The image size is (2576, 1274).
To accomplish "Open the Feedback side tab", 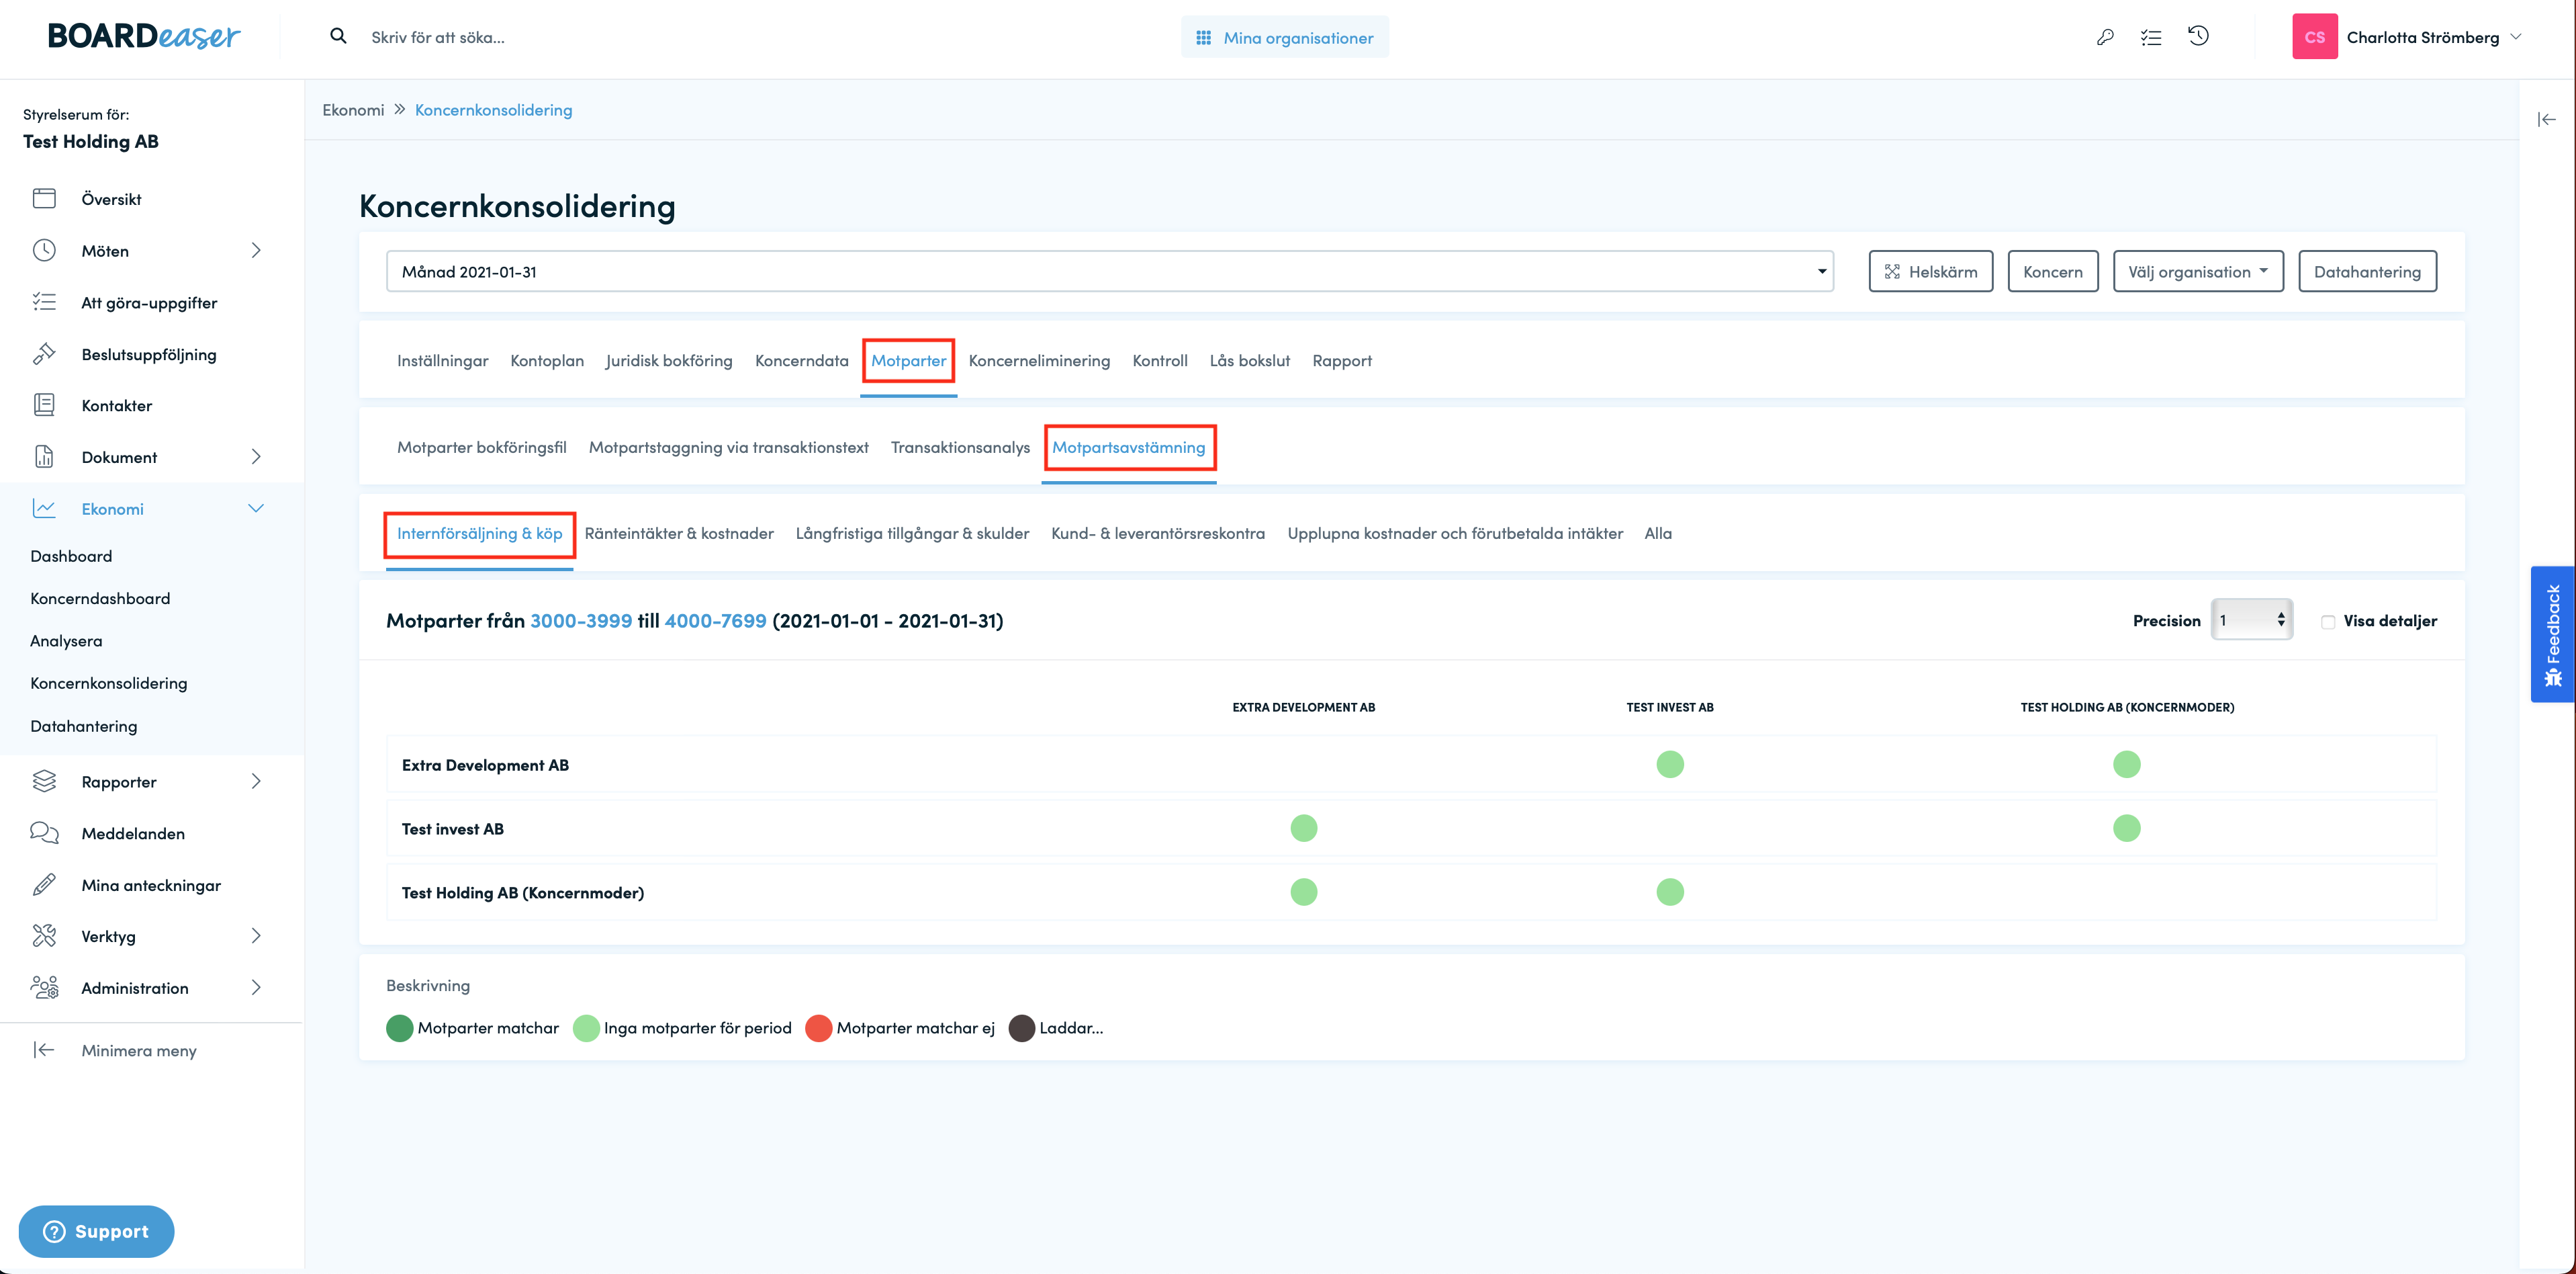I will (2553, 634).
